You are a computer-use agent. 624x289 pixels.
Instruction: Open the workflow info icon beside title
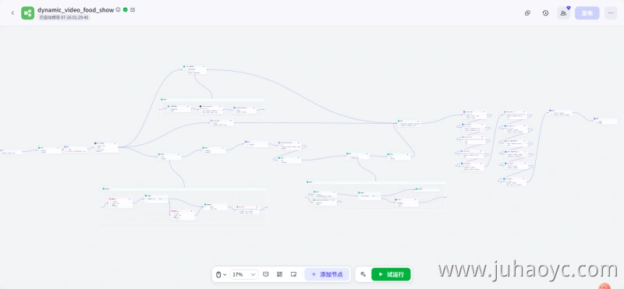119,9
